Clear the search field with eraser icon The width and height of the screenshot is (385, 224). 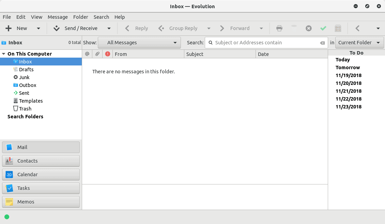(x=322, y=43)
